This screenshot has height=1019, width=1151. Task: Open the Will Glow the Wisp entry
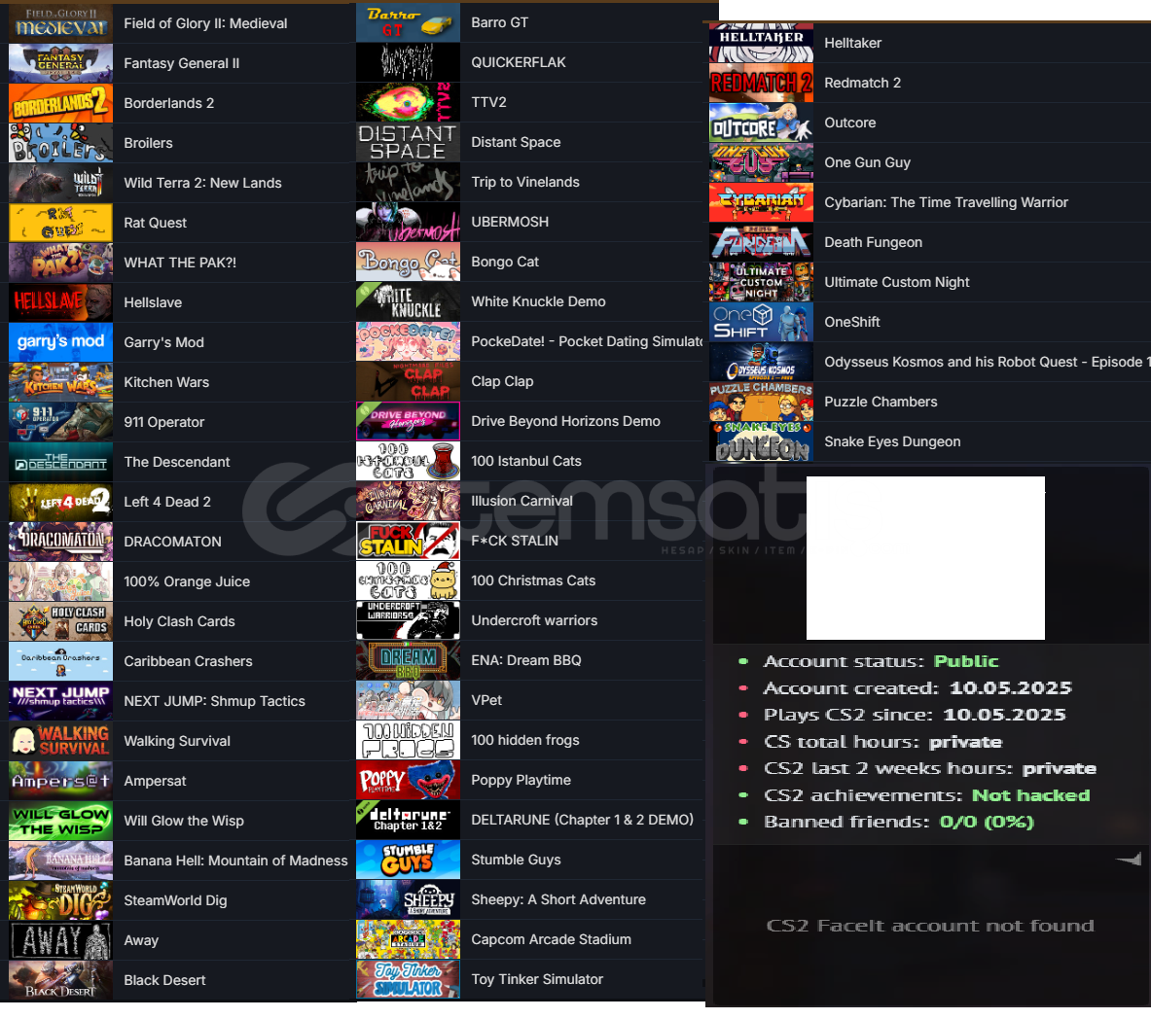tap(184, 821)
